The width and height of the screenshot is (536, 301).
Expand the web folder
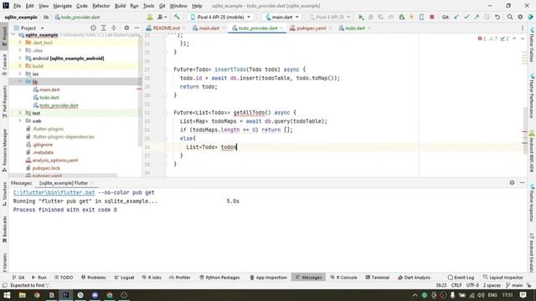(20, 120)
